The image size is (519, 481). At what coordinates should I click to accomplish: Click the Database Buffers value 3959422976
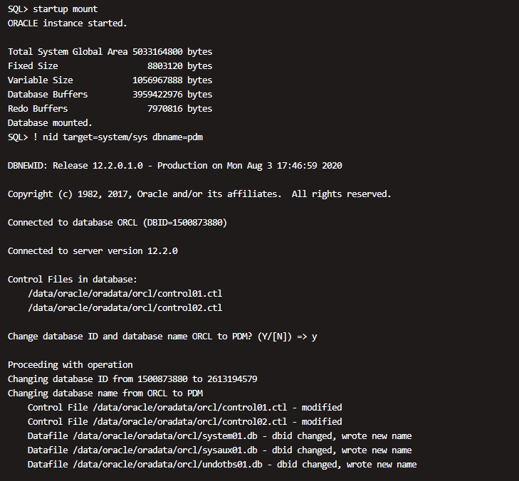[157, 94]
